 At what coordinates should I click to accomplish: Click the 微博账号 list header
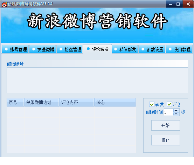[97, 64]
